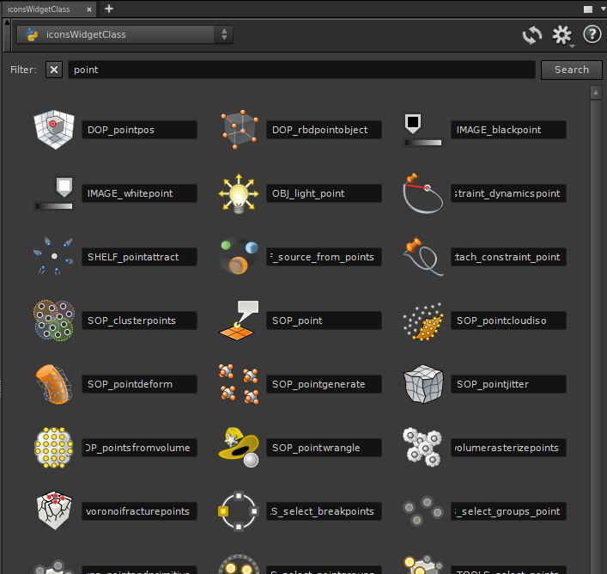The width and height of the screenshot is (607, 574).
Task: Click the select_breakpoints label
Action: point(324,511)
